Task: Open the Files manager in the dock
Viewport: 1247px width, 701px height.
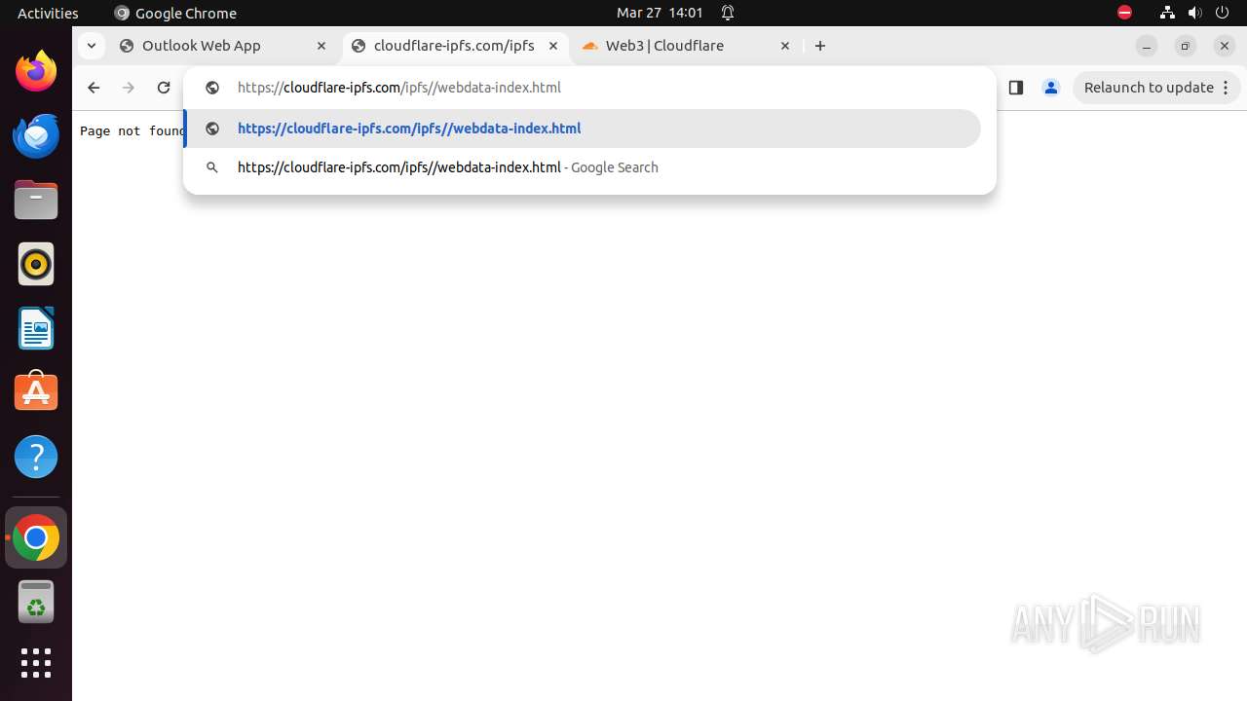Action: (36, 200)
